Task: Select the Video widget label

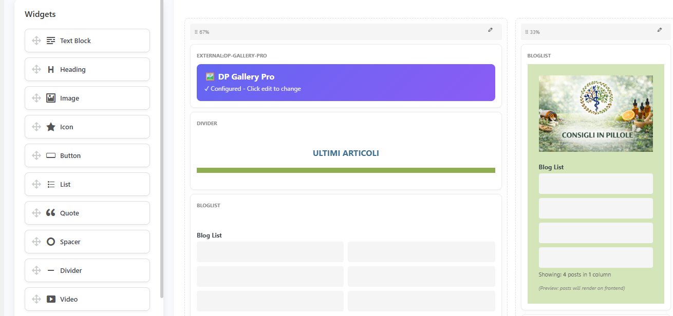Action: pos(69,299)
